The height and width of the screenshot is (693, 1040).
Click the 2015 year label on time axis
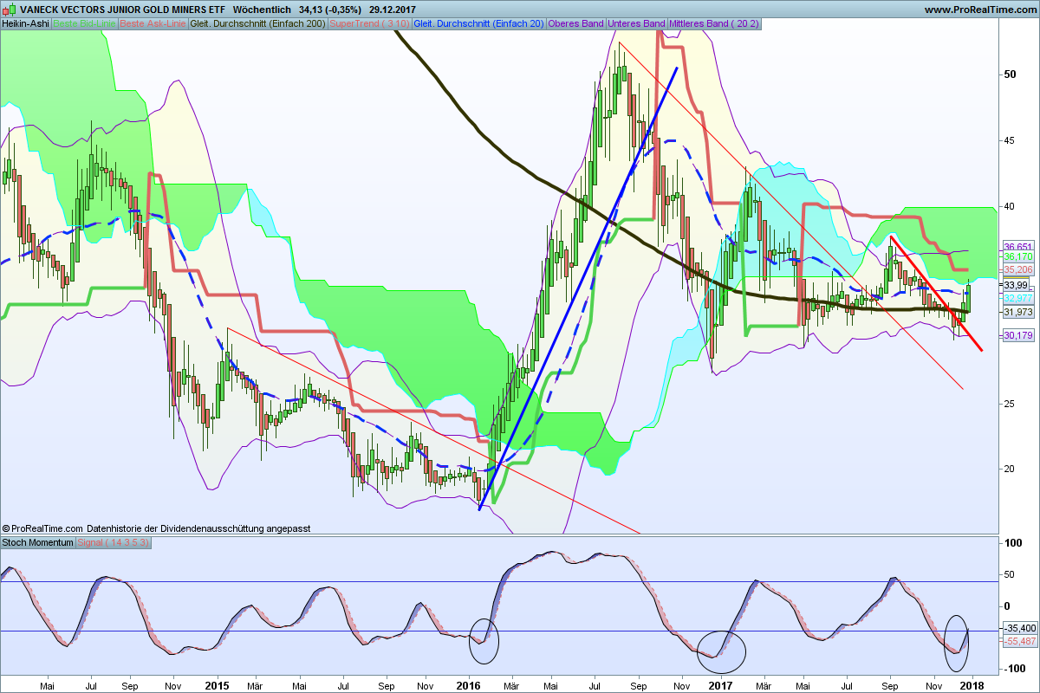point(217,685)
